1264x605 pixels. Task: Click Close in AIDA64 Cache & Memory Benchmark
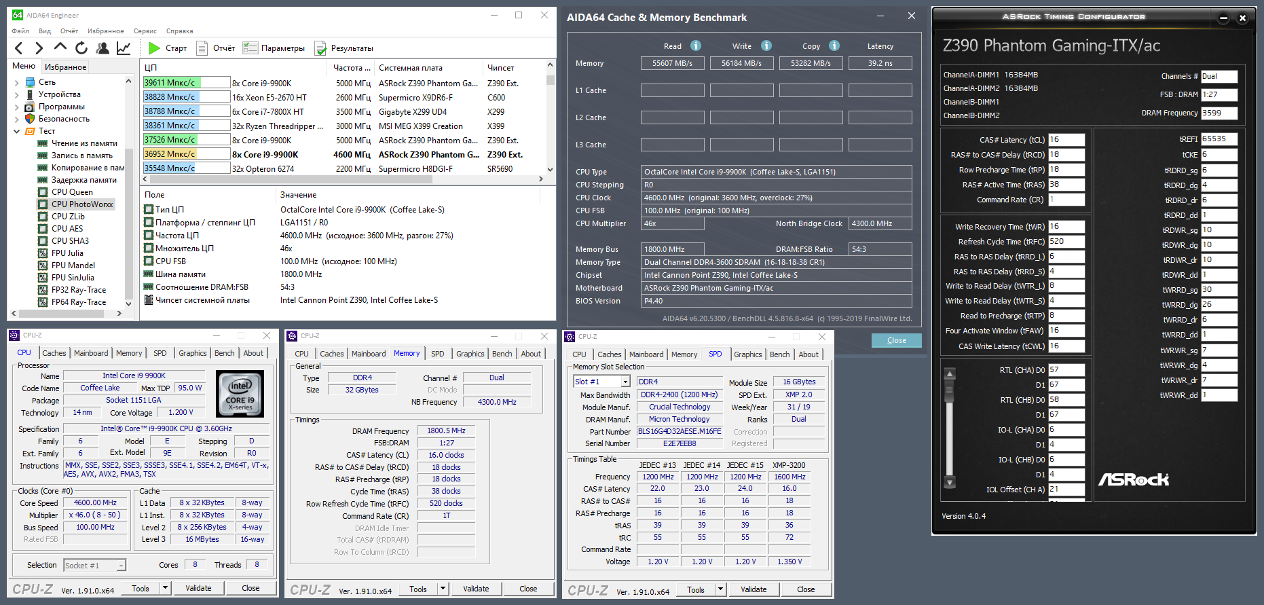point(896,340)
